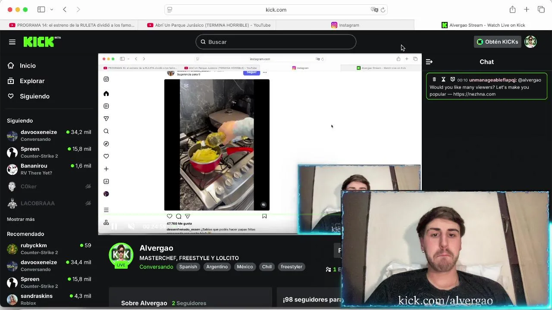Open Reader icon in address bar

[170, 9]
